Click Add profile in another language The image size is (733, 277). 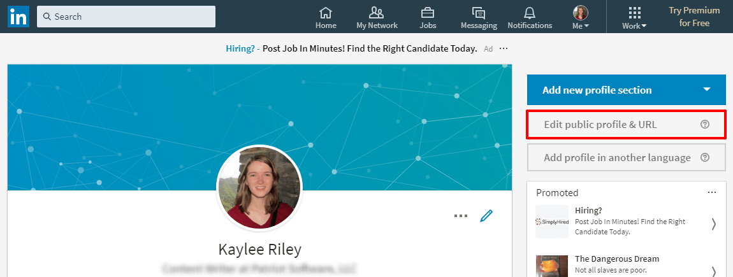click(616, 157)
